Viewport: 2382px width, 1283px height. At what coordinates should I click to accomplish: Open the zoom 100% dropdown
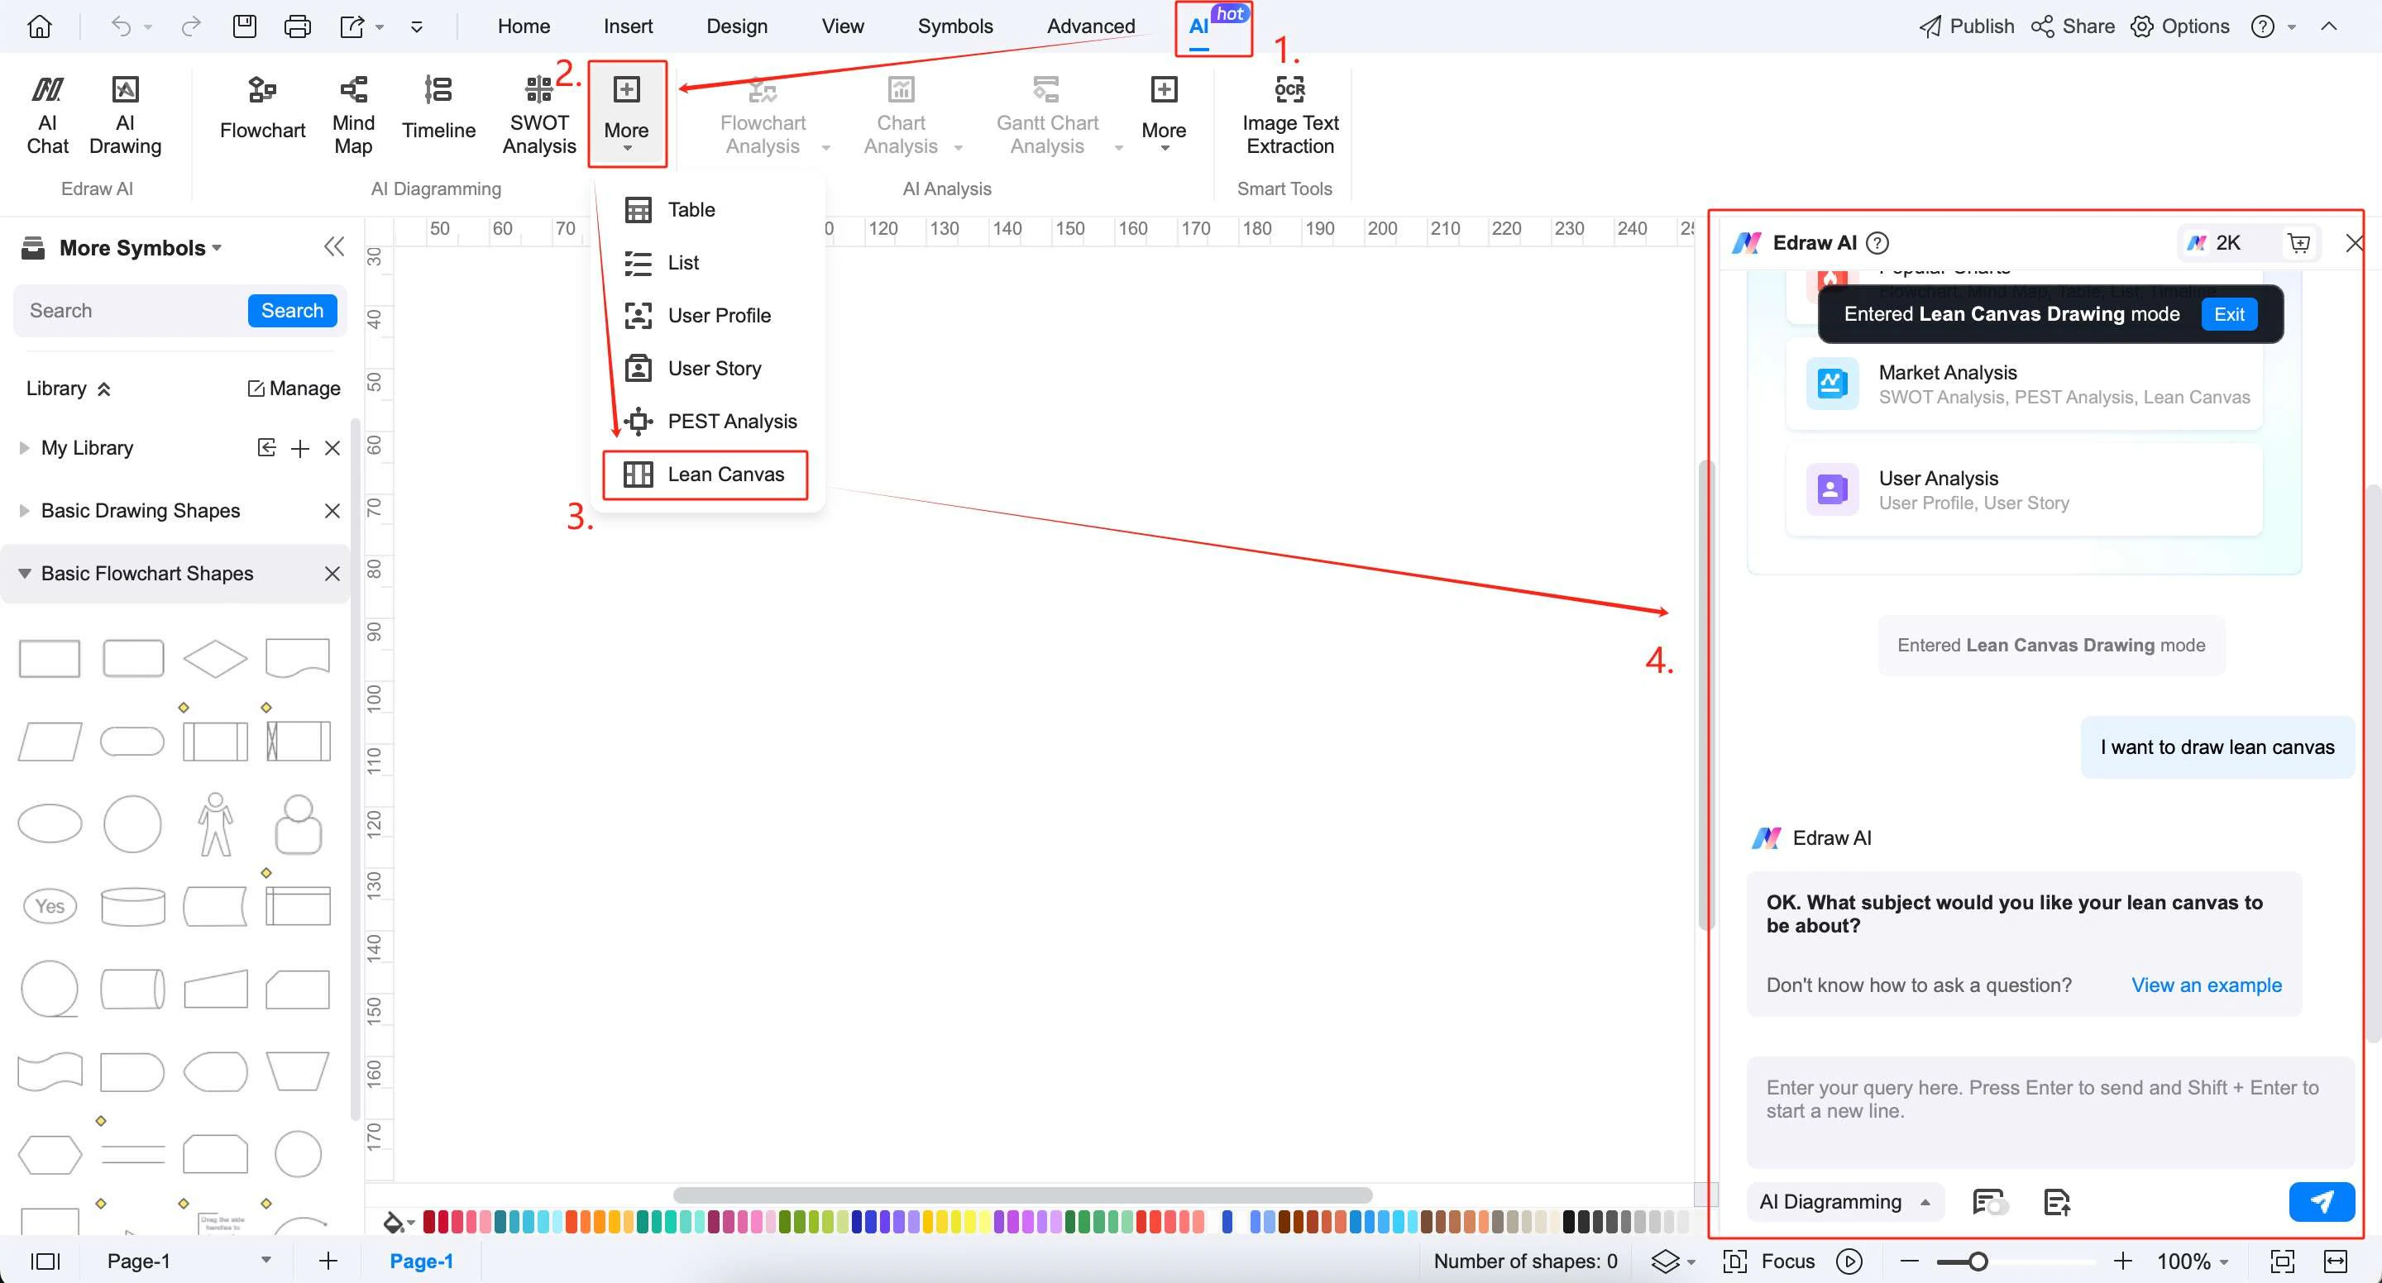(2192, 1261)
